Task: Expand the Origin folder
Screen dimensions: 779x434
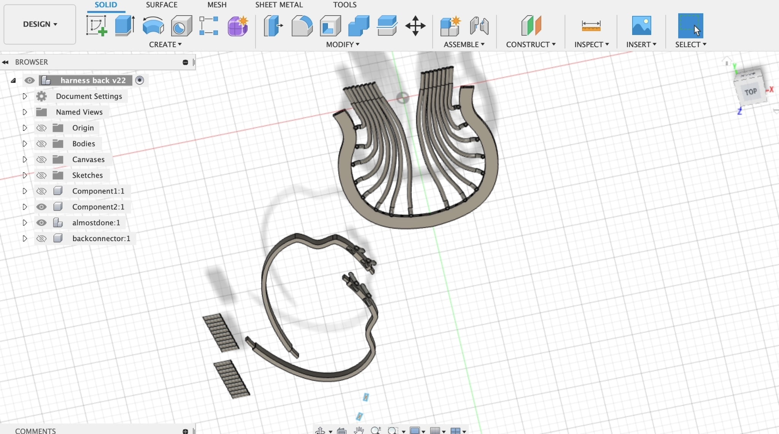Action: click(x=25, y=128)
